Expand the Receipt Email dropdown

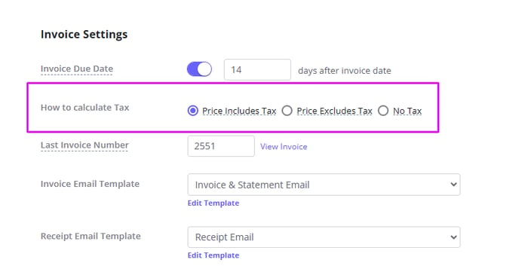tap(324, 237)
